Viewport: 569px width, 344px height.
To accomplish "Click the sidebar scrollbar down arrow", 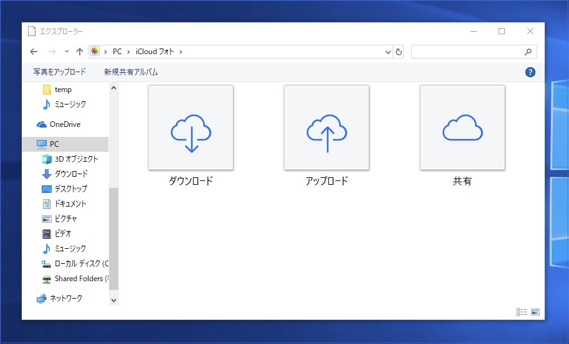I will click(113, 300).
